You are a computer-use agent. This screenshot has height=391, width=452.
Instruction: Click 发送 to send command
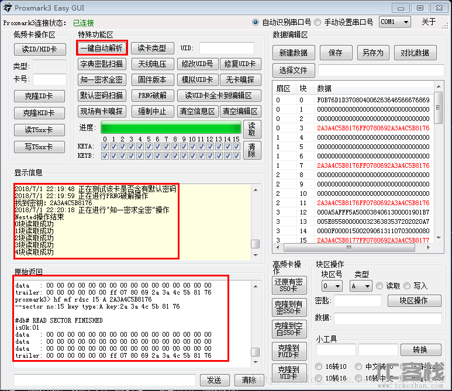pos(215,380)
